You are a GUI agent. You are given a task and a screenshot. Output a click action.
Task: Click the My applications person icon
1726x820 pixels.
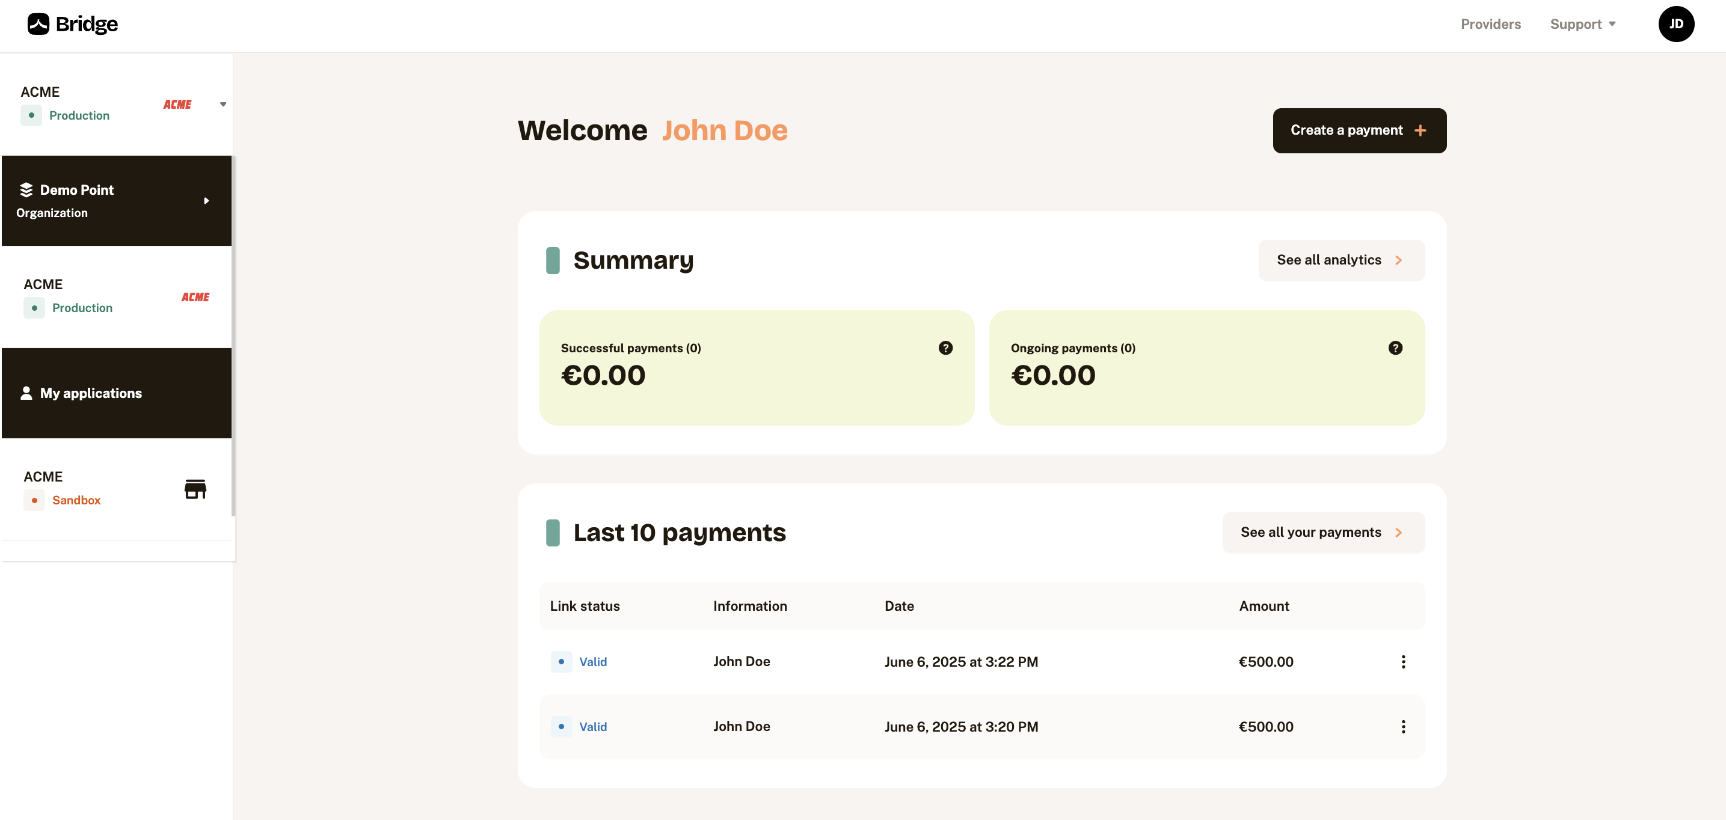pyautogui.click(x=26, y=393)
